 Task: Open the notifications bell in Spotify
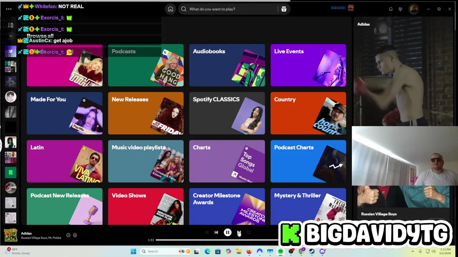tap(391, 9)
